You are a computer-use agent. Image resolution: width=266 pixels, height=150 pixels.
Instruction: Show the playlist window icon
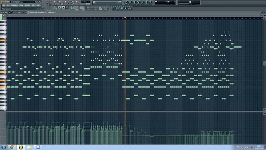pos(113,8)
